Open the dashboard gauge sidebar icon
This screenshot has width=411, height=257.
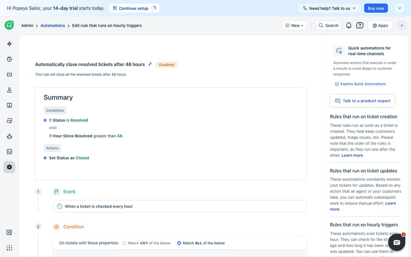click(x=10, y=59)
